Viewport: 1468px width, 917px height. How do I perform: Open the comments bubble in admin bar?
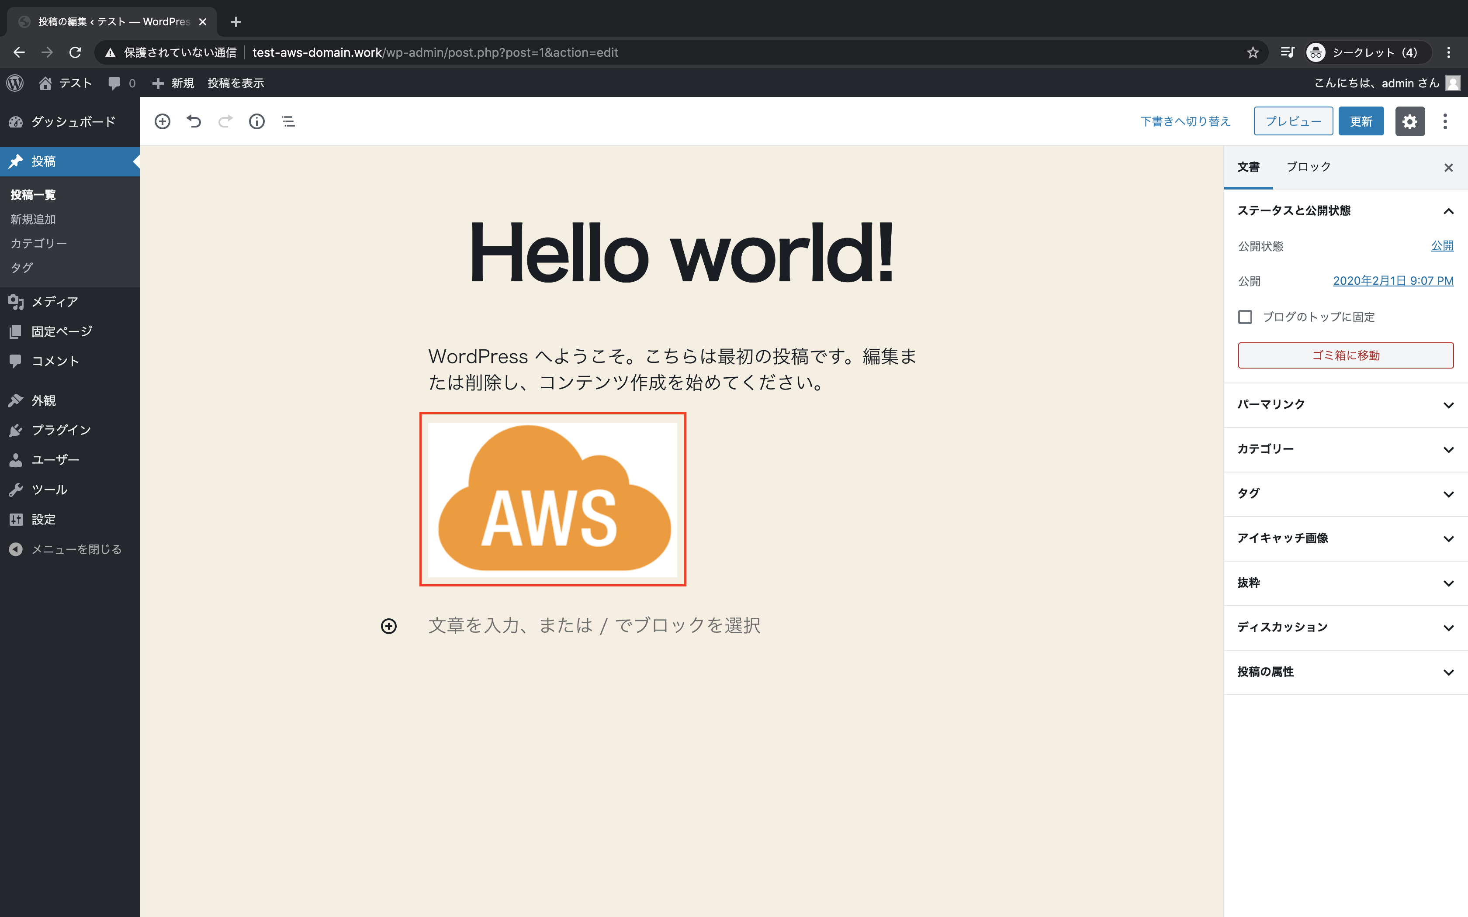tap(121, 83)
